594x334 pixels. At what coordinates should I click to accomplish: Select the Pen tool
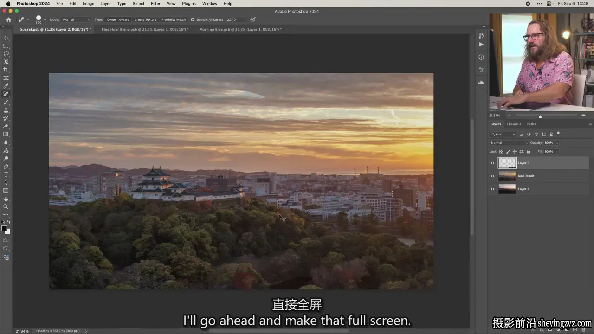[6, 167]
